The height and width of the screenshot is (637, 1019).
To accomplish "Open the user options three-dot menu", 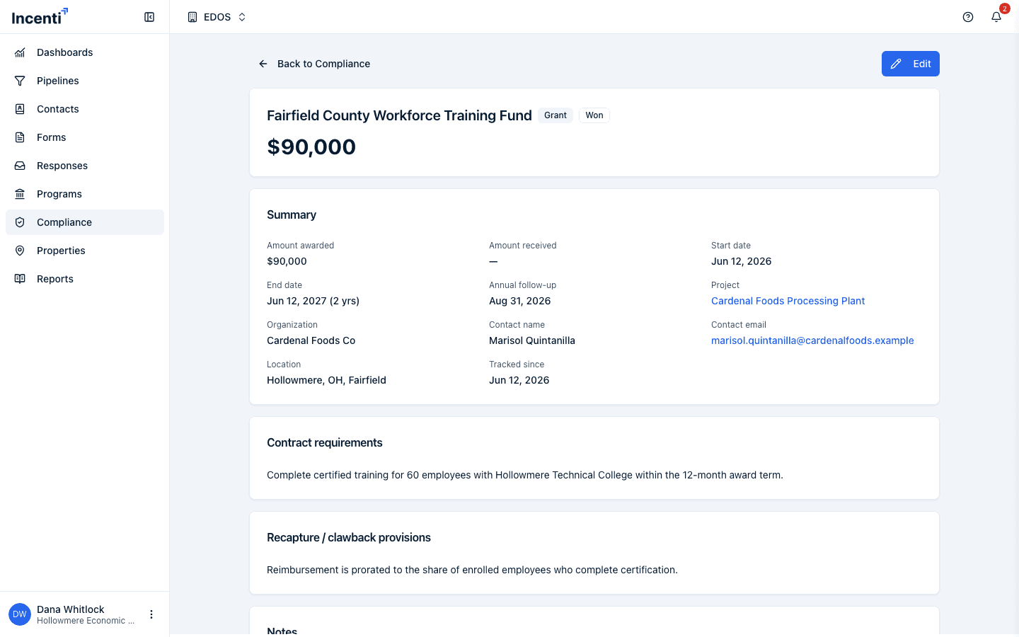I will coord(151,614).
